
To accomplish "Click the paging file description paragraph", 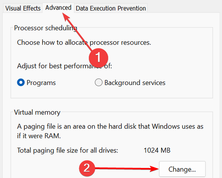I will 110,131.
